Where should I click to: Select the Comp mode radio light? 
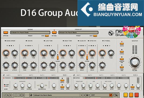(5, 85)
